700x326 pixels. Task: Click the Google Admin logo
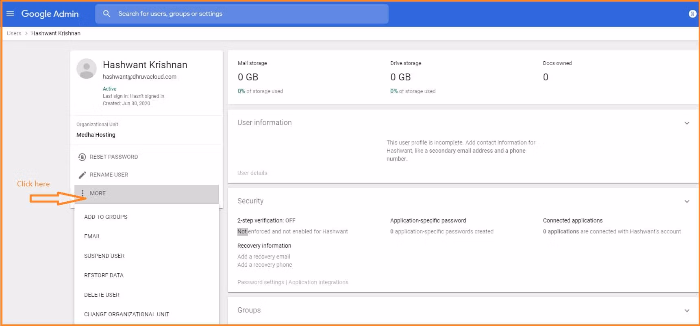50,14
